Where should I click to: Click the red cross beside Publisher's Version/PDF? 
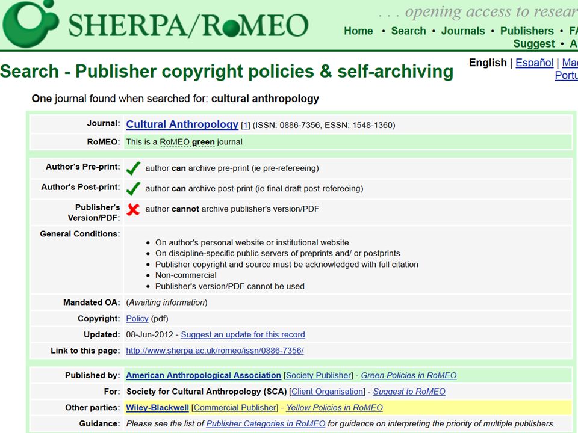(133, 209)
